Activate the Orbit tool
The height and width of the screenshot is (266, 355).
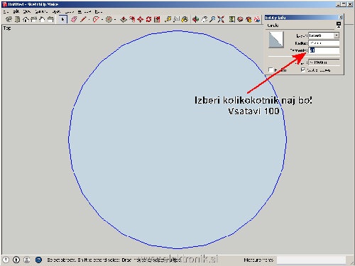click(x=195, y=19)
